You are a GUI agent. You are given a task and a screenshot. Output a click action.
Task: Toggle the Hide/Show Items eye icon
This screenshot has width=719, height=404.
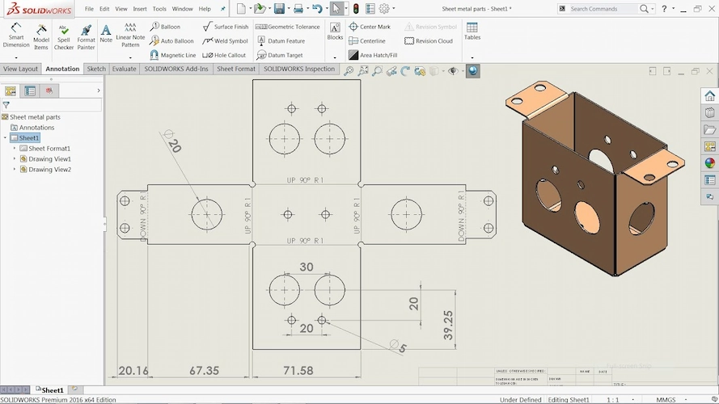click(x=453, y=71)
